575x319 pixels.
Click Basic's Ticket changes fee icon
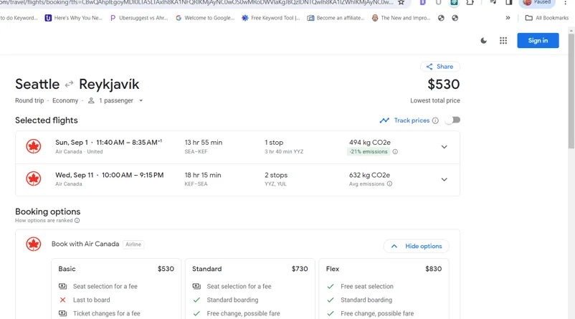(x=62, y=313)
